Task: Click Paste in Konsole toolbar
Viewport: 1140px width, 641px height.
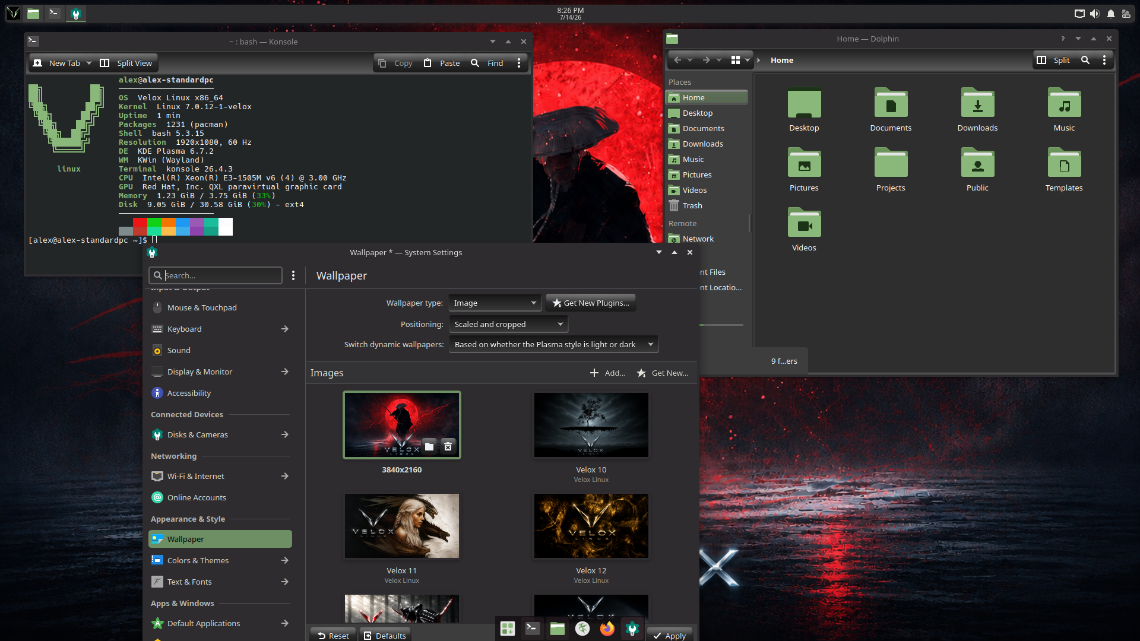Action: (x=442, y=63)
